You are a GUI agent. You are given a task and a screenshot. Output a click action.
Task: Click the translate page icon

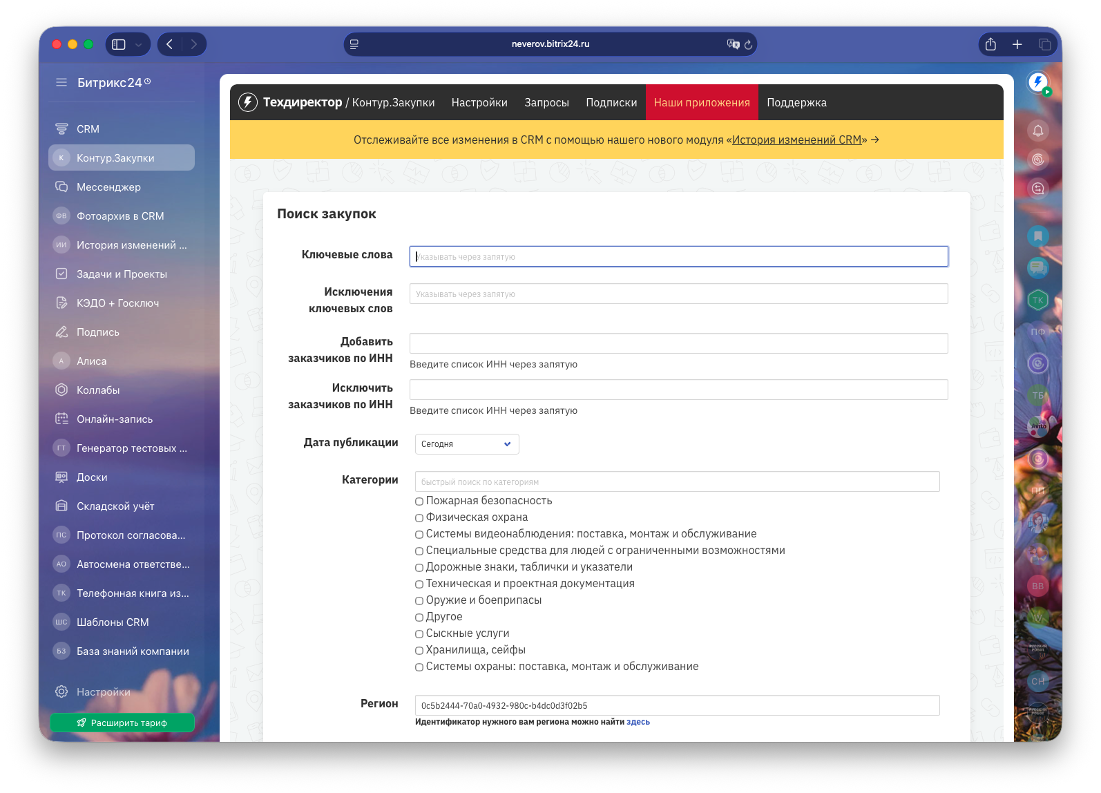(732, 44)
